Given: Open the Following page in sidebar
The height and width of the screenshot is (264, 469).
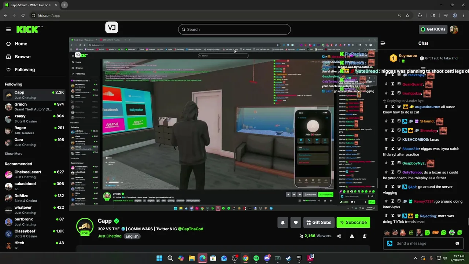Looking at the screenshot, I should 25,70.
